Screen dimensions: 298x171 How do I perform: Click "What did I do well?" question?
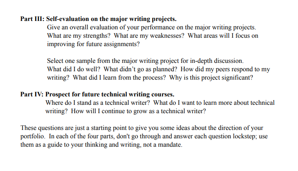pos(73,69)
